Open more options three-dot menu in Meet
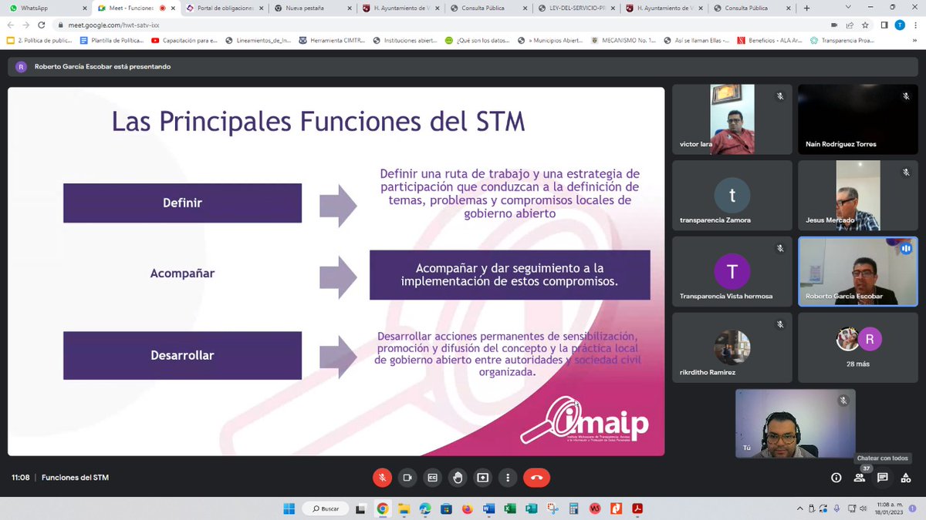The height and width of the screenshot is (520, 926). tap(508, 478)
